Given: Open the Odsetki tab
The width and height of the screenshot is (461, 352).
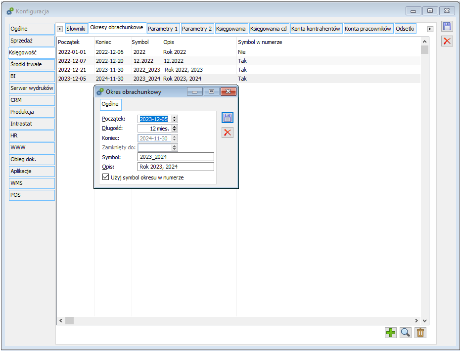Looking at the screenshot, I should tap(405, 29).
